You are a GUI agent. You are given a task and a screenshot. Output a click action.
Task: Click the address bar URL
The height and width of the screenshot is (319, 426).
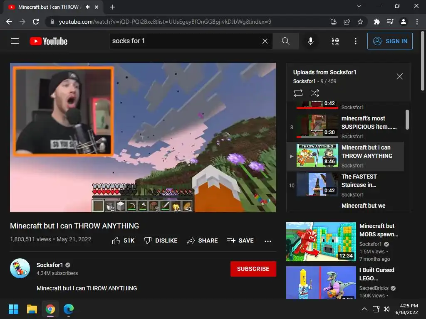[x=165, y=22]
